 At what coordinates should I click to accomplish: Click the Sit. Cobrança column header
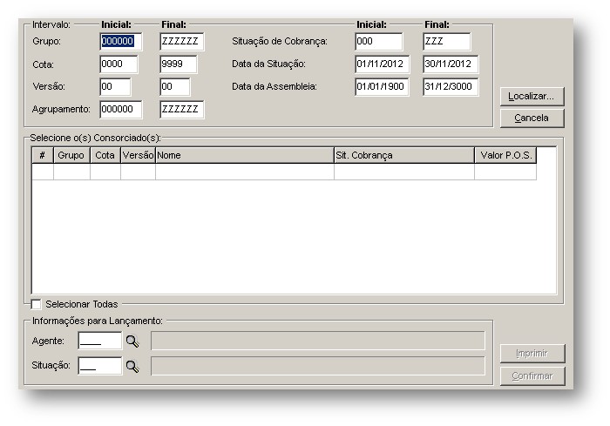tap(404, 155)
